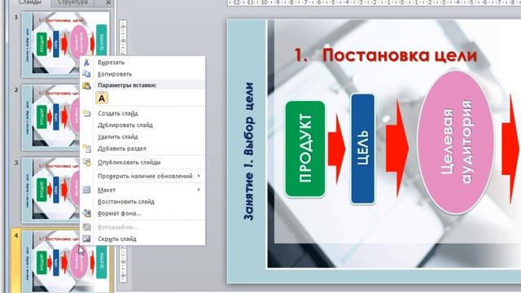
Task: Click the hide slide icon beside Скрыть слайд
Action: point(86,238)
